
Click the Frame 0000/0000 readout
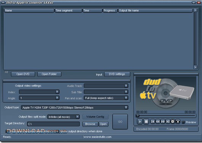tap(177, 129)
